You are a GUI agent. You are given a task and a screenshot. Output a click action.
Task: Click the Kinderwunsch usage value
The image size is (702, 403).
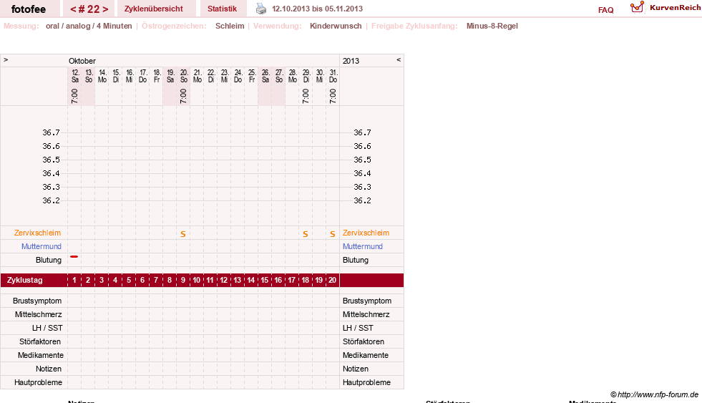[x=336, y=26]
